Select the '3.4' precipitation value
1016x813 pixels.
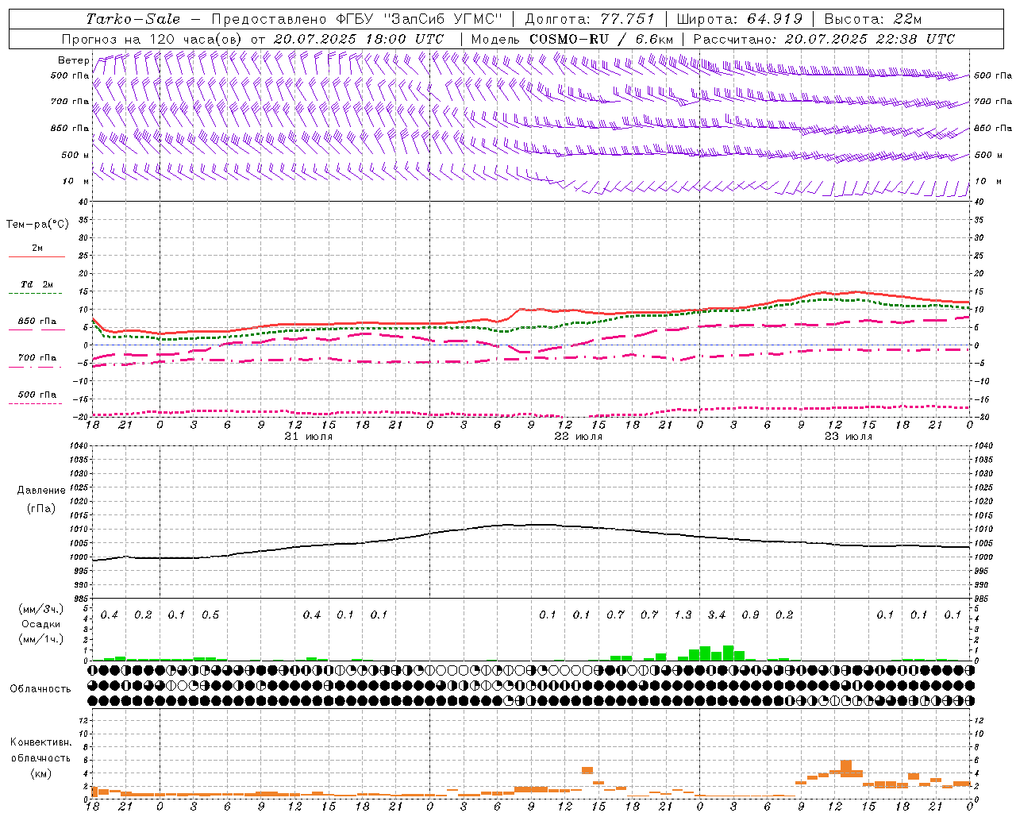click(717, 615)
